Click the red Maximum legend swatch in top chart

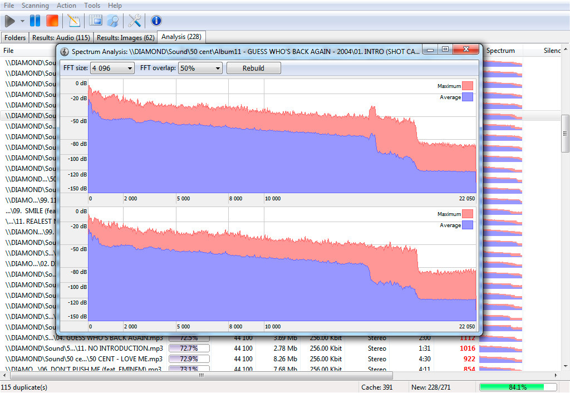(x=468, y=86)
